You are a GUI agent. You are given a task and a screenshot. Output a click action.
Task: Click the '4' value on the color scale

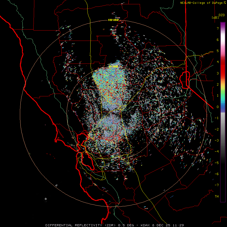(218, 62)
